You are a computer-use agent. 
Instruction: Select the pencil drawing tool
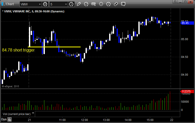click(79, 4)
